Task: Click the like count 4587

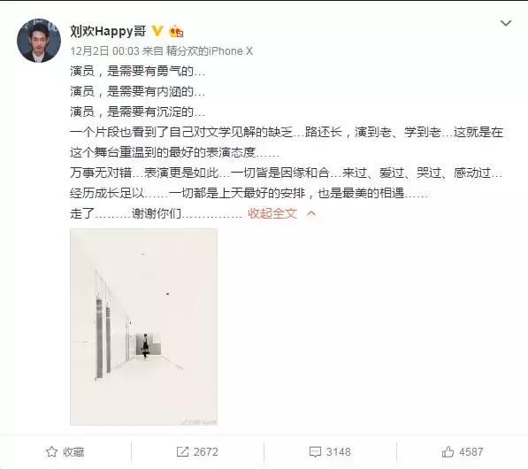Action: tap(471, 452)
